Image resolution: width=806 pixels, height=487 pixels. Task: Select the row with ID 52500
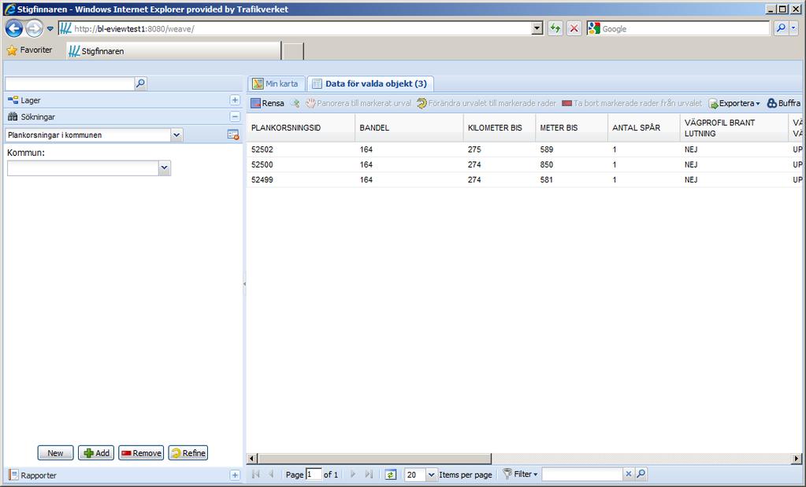[524, 164]
